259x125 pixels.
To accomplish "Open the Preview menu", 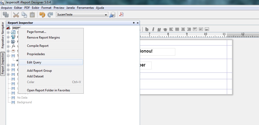I will (59, 8).
